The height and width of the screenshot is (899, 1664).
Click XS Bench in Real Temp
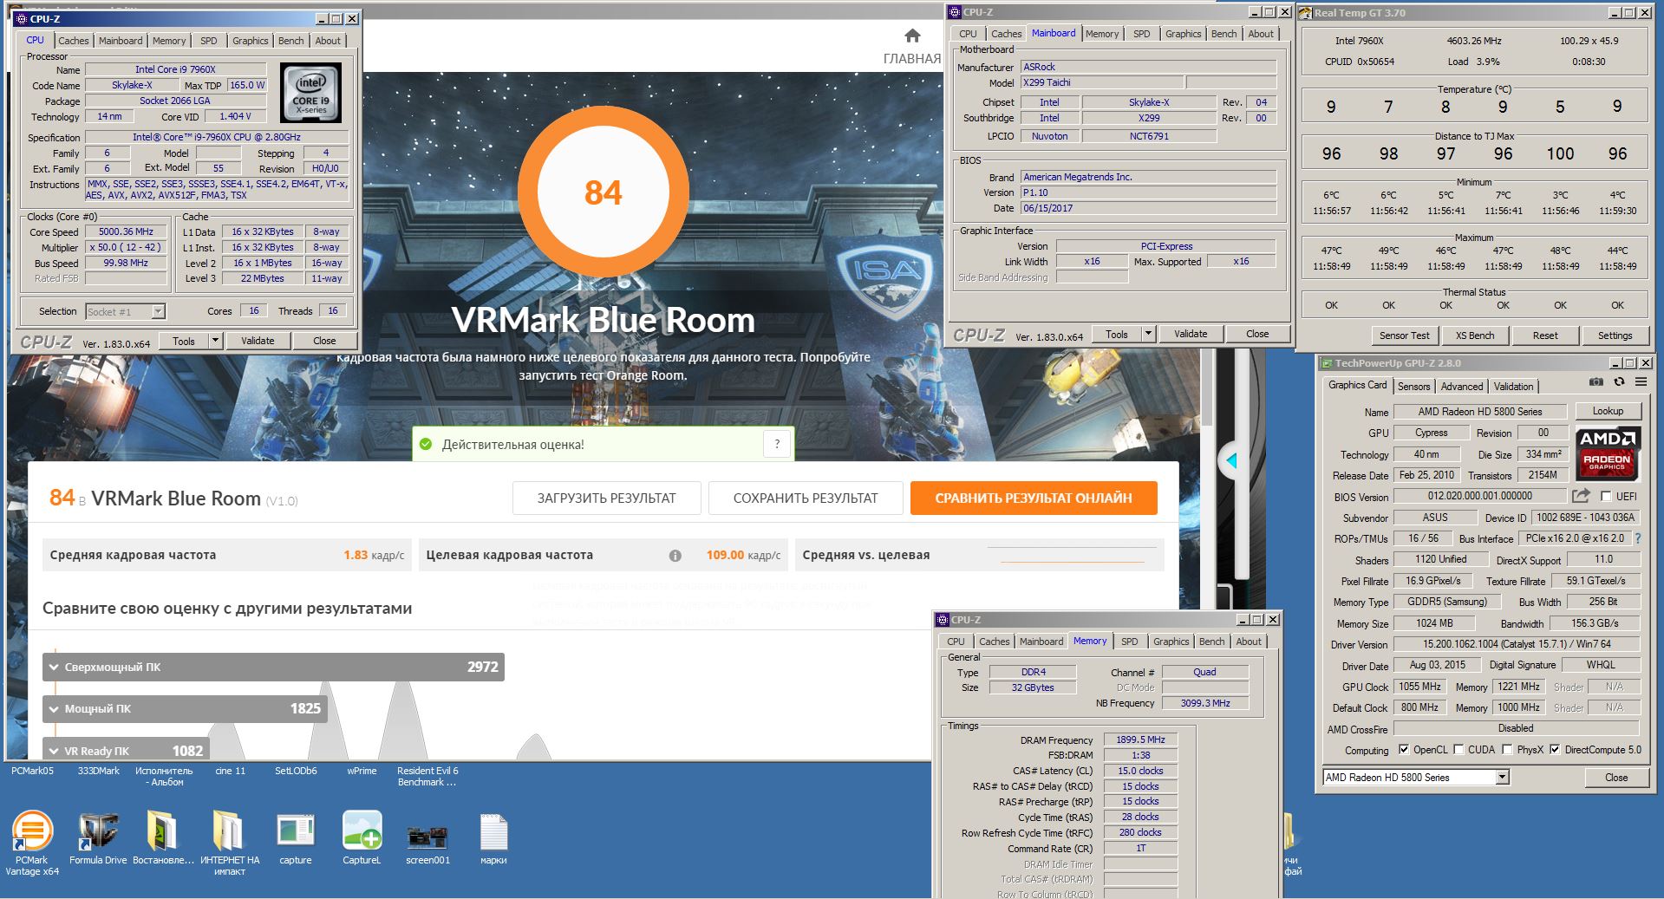pyautogui.click(x=1474, y=335)
